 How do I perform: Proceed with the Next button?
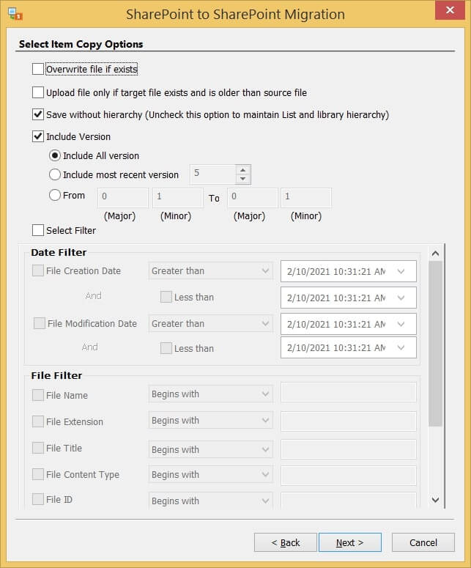(349, 542)
